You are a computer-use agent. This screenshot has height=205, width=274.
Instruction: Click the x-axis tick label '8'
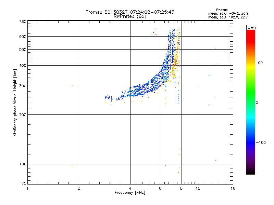[182, 188]
